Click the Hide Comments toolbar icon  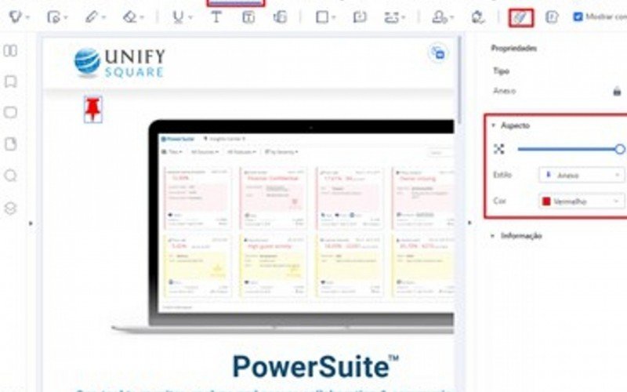coord(552,17)
